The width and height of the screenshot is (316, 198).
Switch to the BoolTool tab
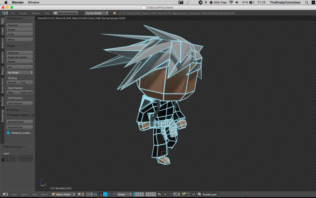pyautogui.click(x=2, y=102)
